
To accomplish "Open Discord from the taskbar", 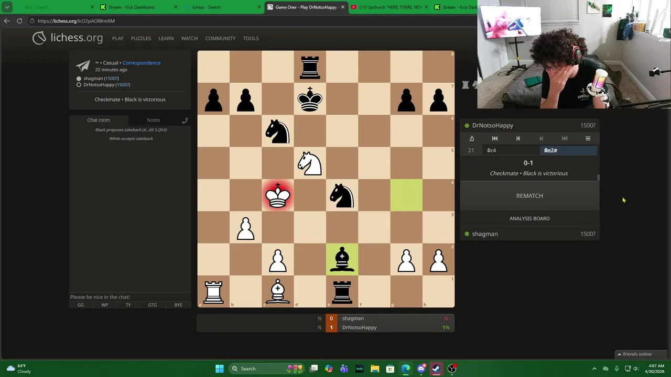I will pos(421,369).
